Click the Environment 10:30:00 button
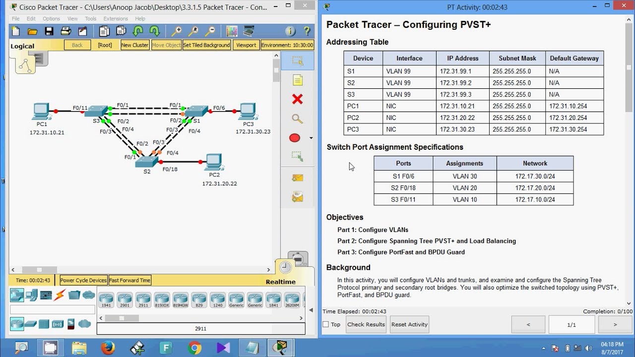The height and width of the screenshot is (357, 635). pyautogui.click(x=287, y=45)
